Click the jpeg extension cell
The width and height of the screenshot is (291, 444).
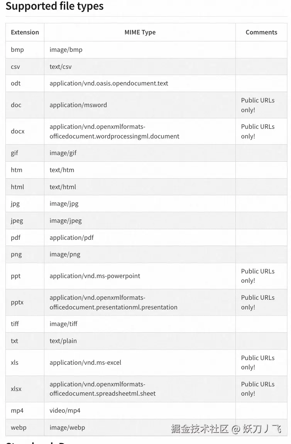(17, 221)
